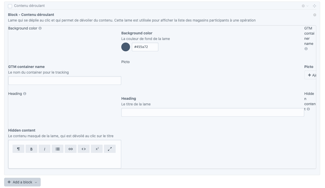Open the background color swatch circle
The height and width of the screenshot is (188, 325).
126,47
